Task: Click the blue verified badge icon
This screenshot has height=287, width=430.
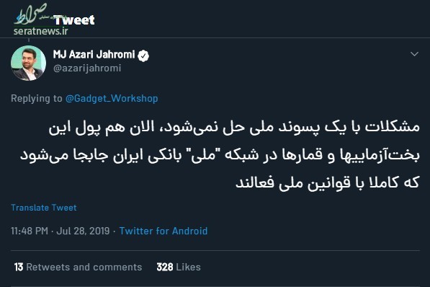Action: pos(143,56)
